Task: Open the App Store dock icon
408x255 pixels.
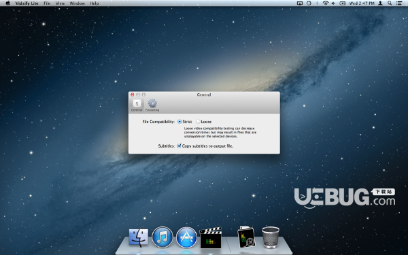Action: [x=186, y=237]
